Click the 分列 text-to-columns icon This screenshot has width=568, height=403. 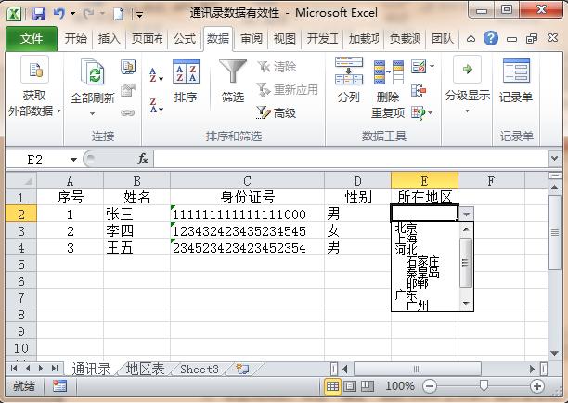(x=349, y=82)
